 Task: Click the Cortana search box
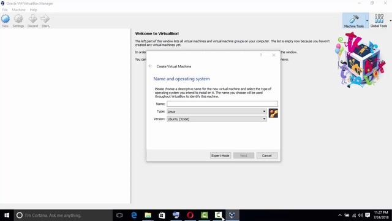point(63,215)
